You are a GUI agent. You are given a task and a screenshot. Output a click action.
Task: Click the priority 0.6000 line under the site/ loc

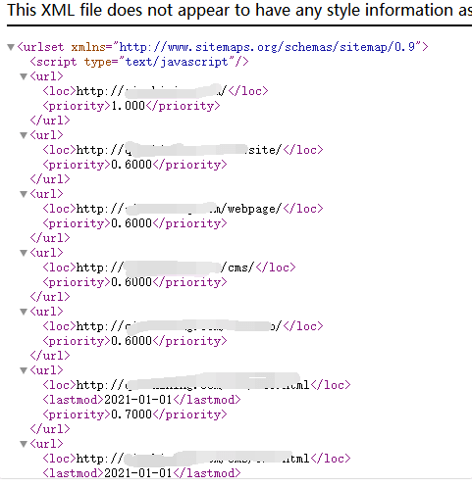coord(134,165)
